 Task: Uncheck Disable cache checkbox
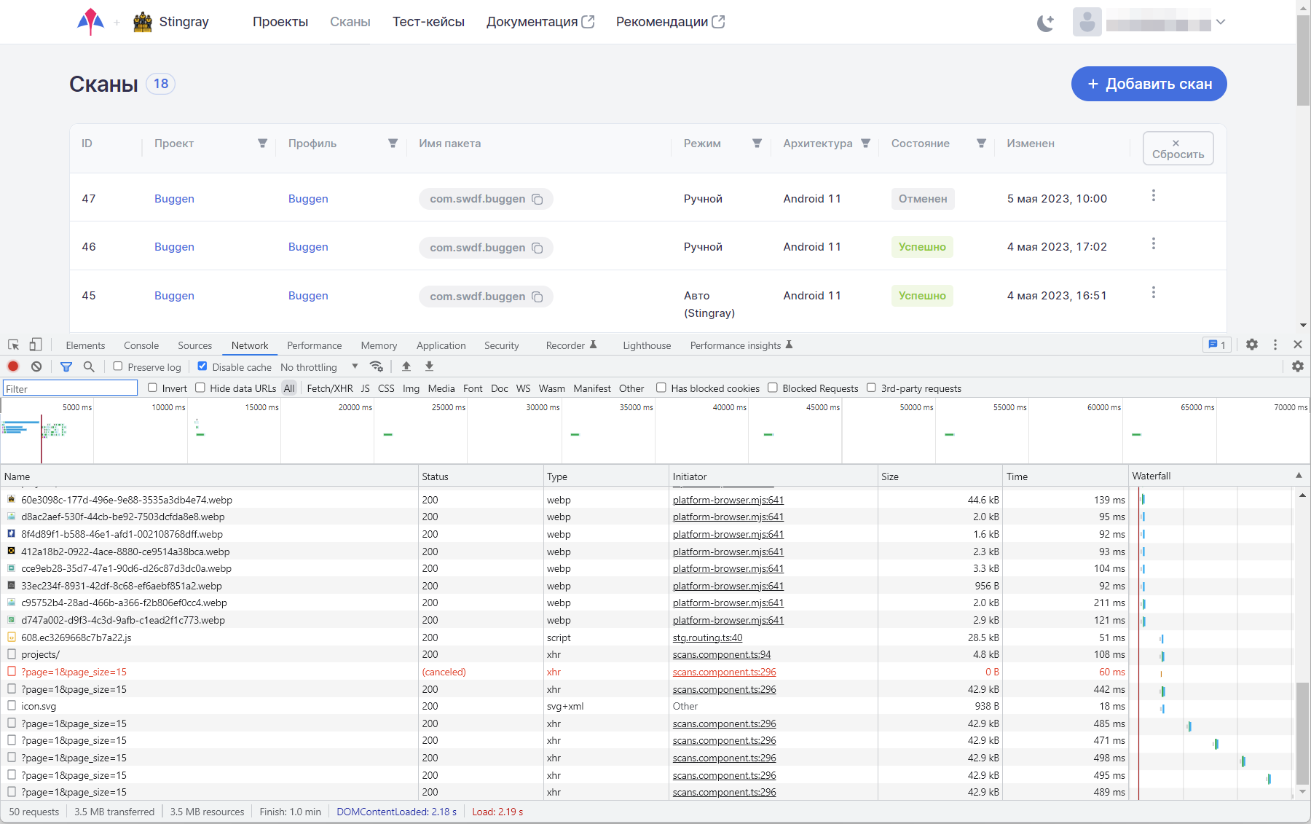click(x=202, y=366)
